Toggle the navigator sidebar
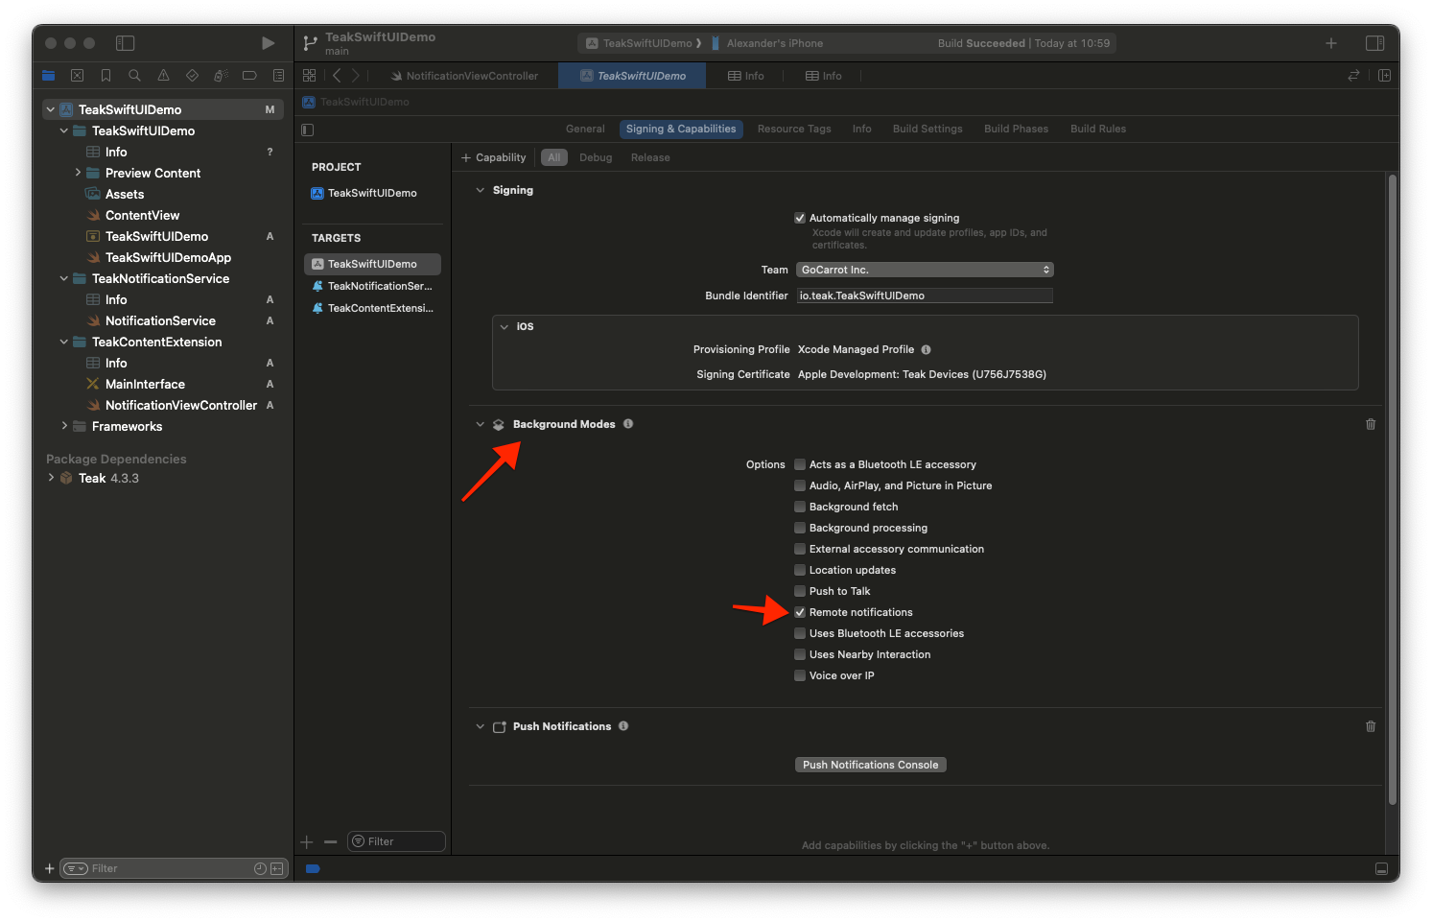The image size is (1432, 922). click(125, 43)
